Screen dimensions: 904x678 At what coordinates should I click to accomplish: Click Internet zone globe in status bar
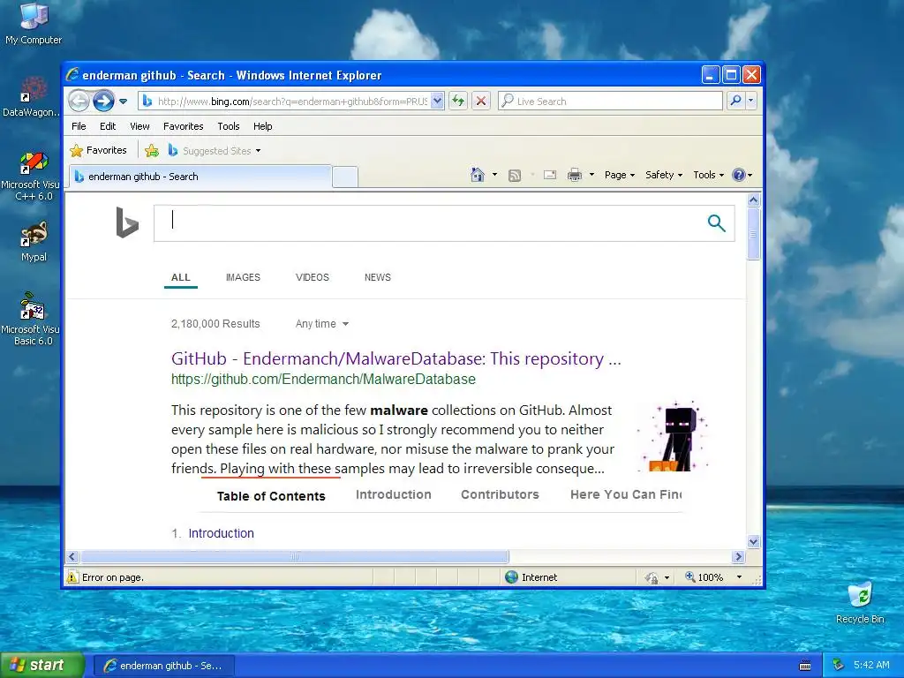(x=511, y=577)
